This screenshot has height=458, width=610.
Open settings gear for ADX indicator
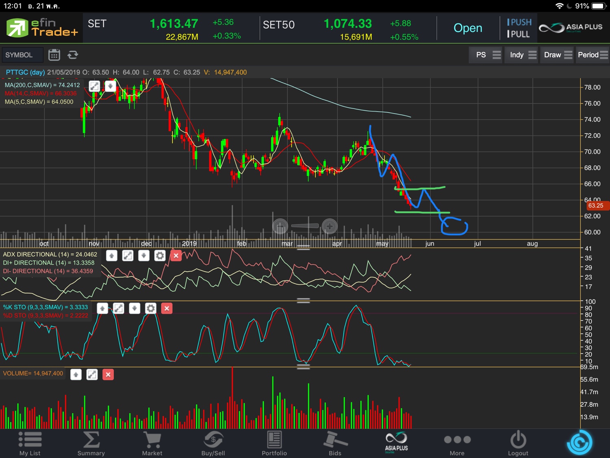click(160, 256)
